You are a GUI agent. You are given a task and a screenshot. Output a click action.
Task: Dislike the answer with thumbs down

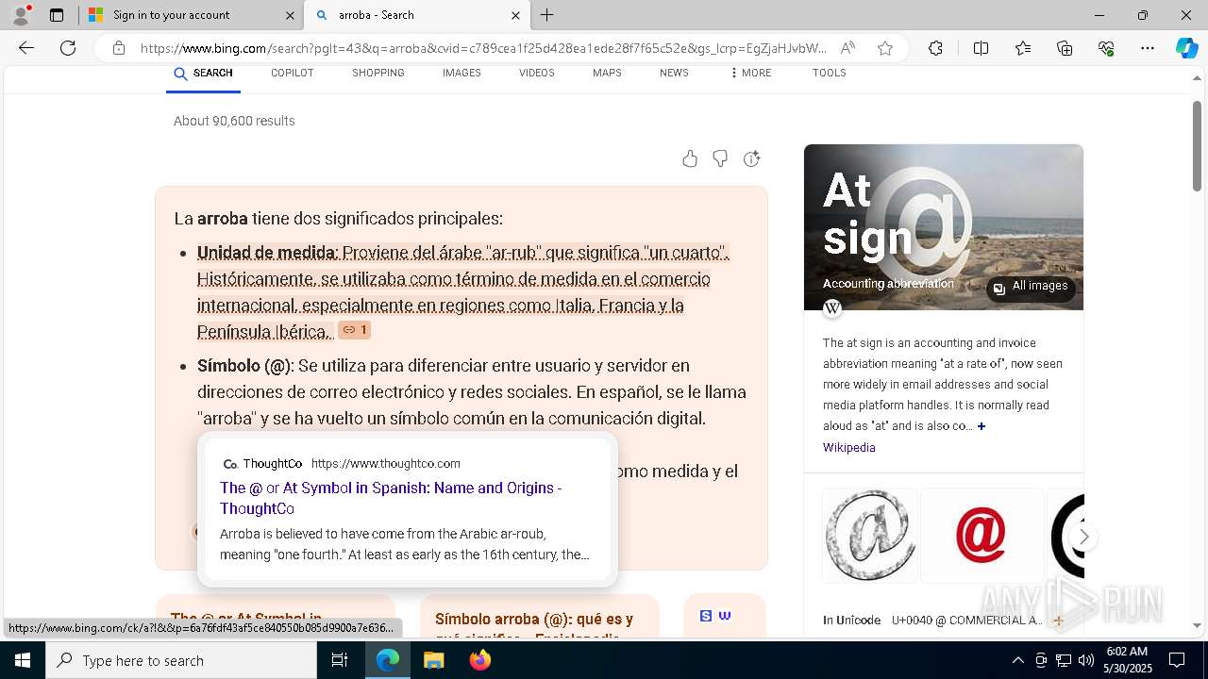tap(720, 158)
